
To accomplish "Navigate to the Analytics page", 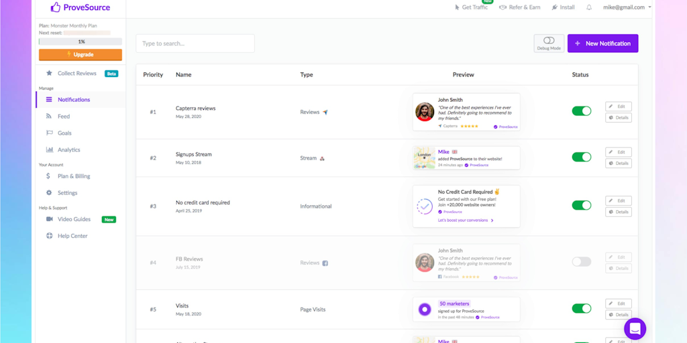I will [69, 149].
